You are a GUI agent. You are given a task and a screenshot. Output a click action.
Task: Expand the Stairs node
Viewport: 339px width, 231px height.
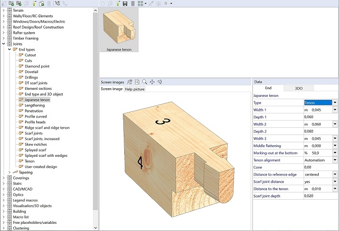3,184
